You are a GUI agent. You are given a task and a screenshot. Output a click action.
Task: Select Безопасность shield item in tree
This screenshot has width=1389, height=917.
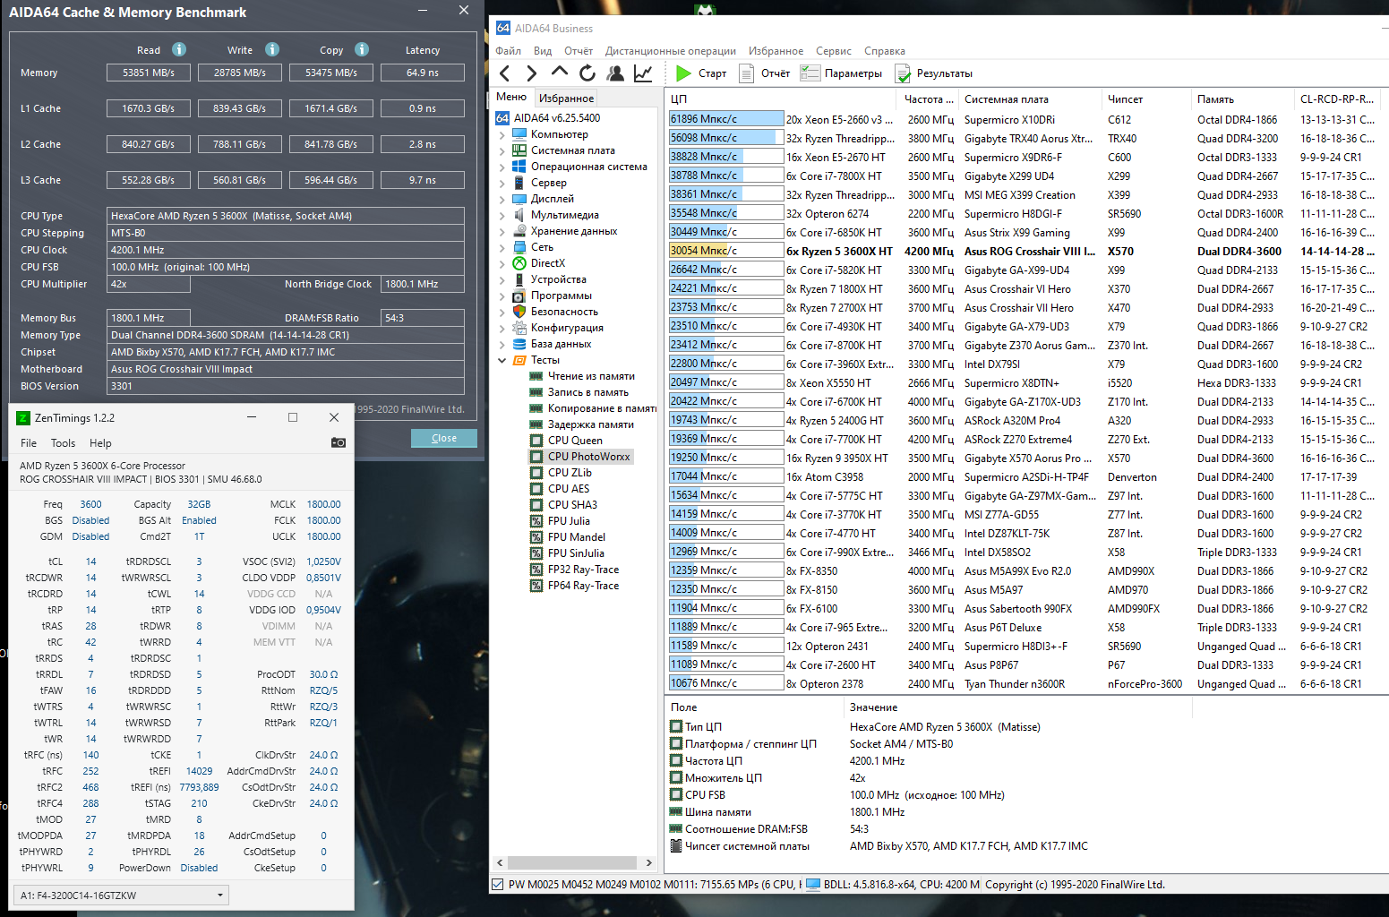(564, 312)
